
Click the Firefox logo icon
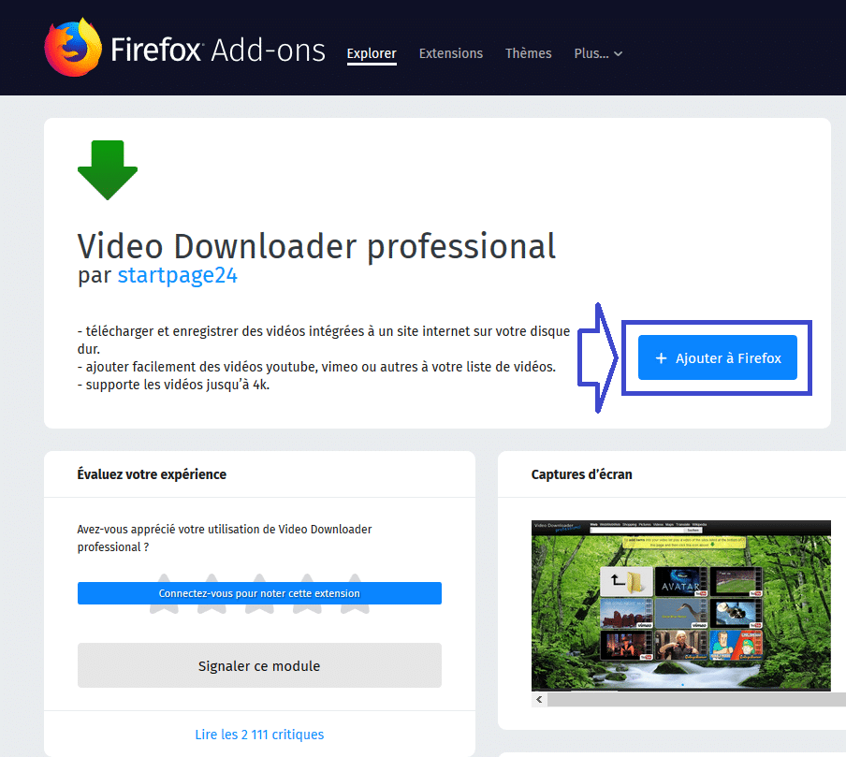(x=73, y=48)
